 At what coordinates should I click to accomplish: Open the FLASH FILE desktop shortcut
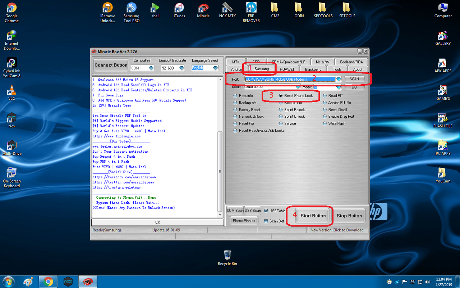pos(443,121)
